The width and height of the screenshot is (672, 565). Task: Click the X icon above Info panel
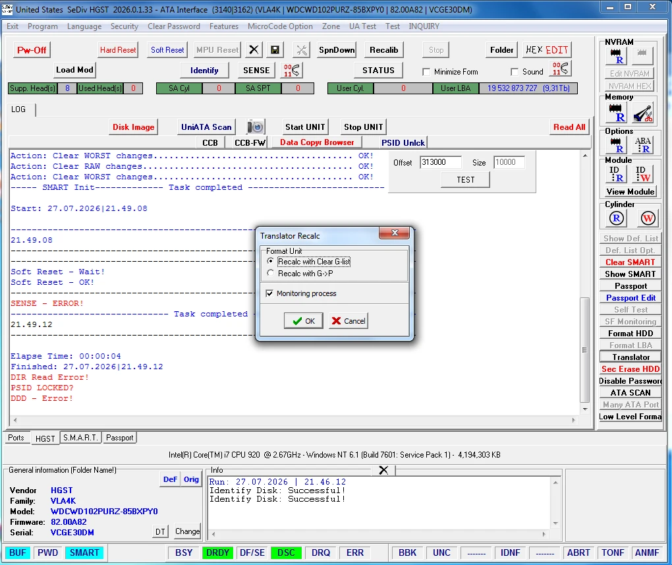[383, 470]
